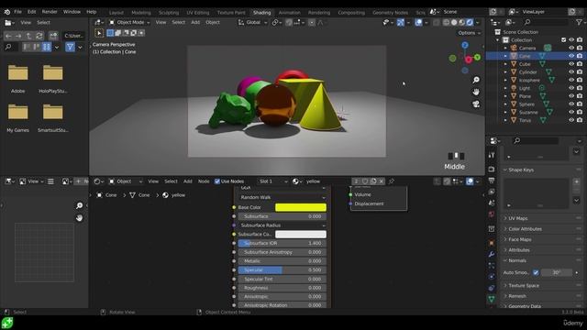Create a new directory in file browser
The width and height of the screenshot is (587, 330).
point(53,36)
